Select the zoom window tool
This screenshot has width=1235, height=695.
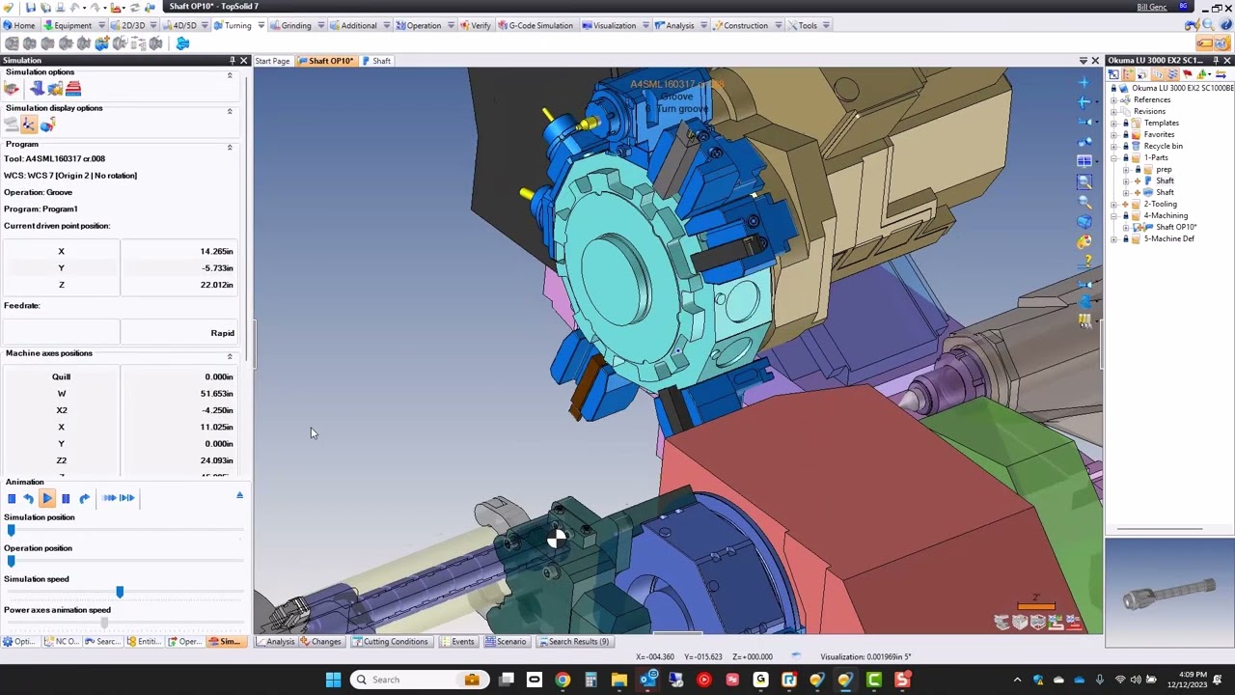point(1084,181)
